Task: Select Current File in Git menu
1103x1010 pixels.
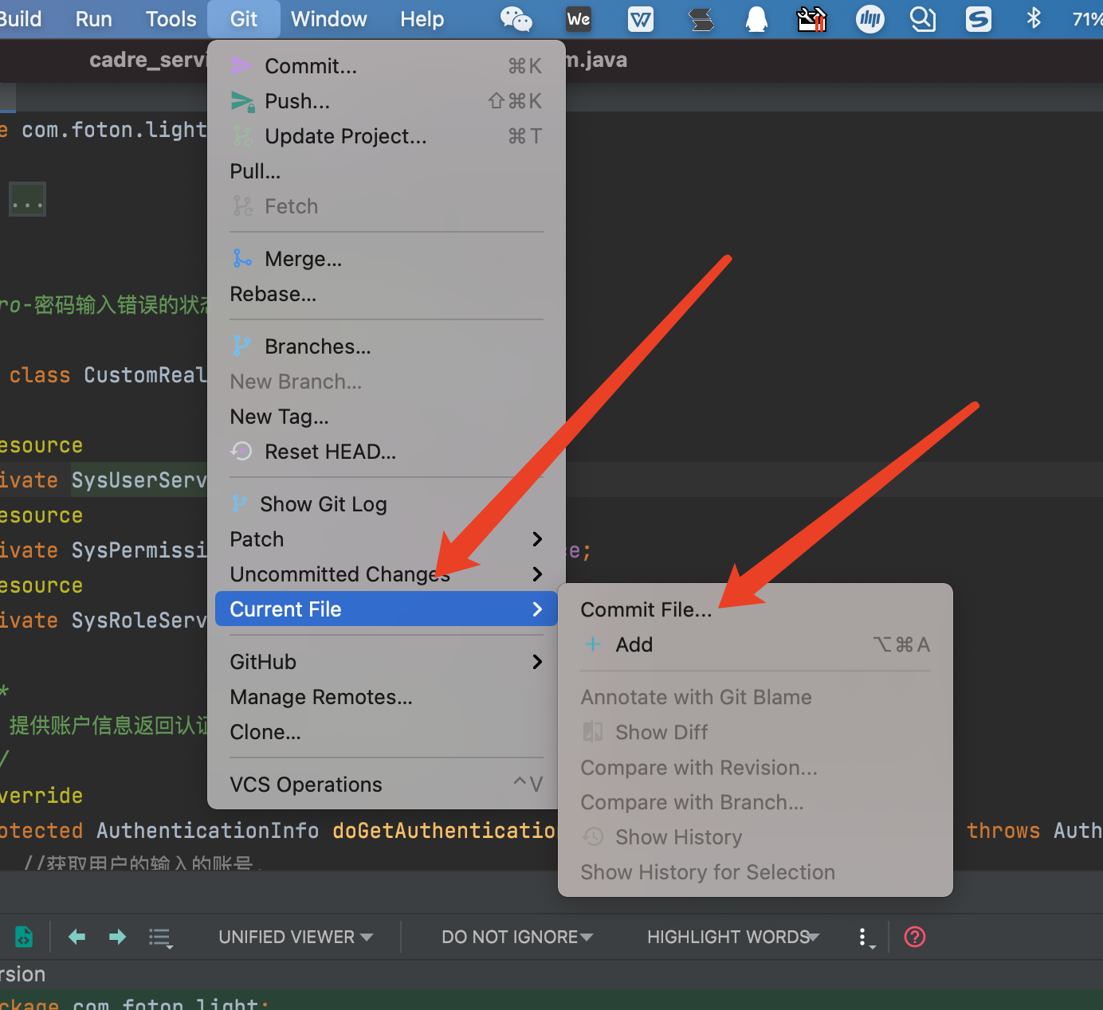Action: (387, 609)
